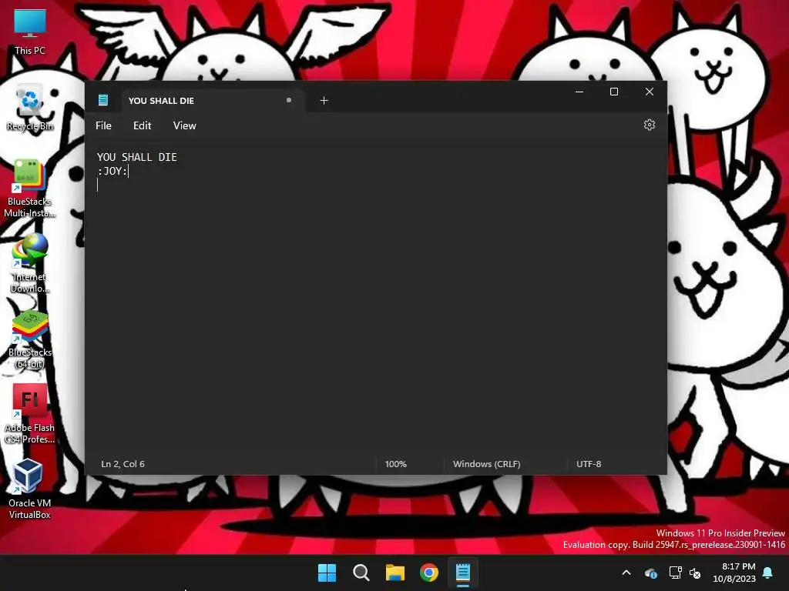Open the View menu

pyautogui.click(x=185, y=125)
